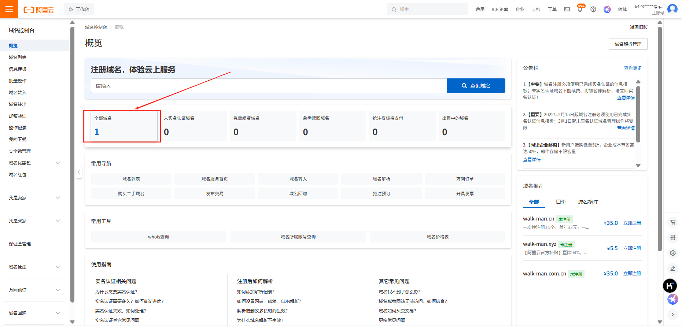Click the help question mark icon

click(593, 10)
